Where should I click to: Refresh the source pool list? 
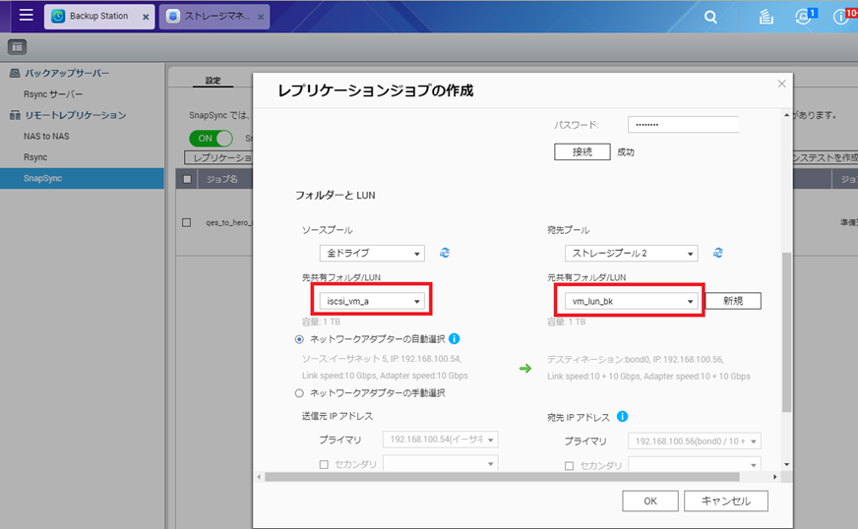coord(445,253)
